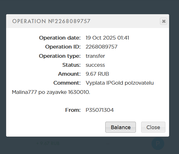Click the Balance button
Viewport: 179px width, 154px height.
point(121,127)
